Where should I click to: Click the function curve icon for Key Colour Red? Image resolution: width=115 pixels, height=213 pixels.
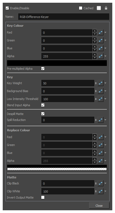coord(101,32)
